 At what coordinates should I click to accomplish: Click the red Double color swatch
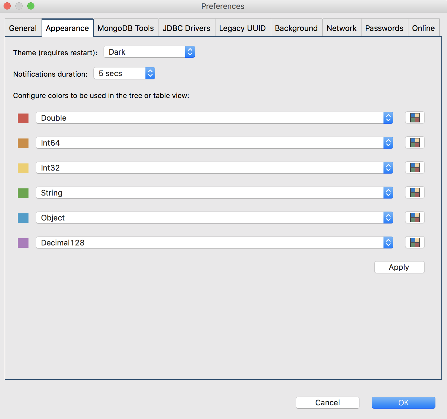coord(23,118)
